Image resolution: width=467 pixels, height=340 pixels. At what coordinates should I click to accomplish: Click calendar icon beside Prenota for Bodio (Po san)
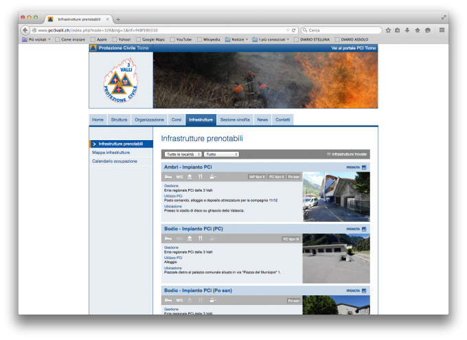364,291
